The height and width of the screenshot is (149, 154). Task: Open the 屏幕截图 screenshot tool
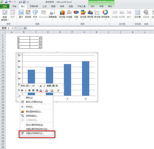coord(53,14)
